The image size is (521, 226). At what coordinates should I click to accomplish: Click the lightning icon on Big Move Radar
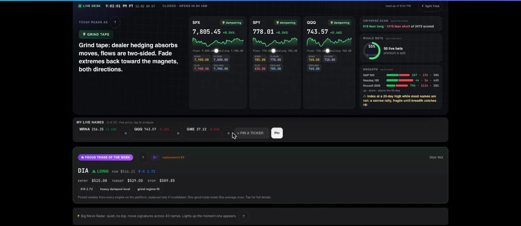tap(79, 216)
